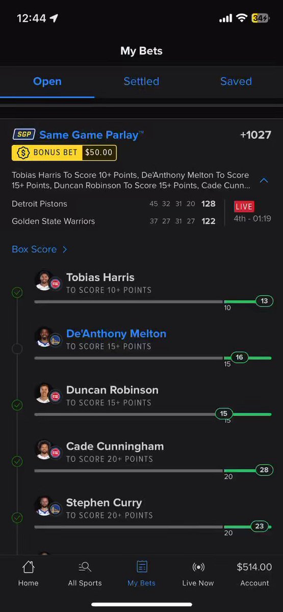Tap the green checkmark beside Tobias Harris
Image resolution: width=283 pixels, height=612 pixels.
(17, 293)
